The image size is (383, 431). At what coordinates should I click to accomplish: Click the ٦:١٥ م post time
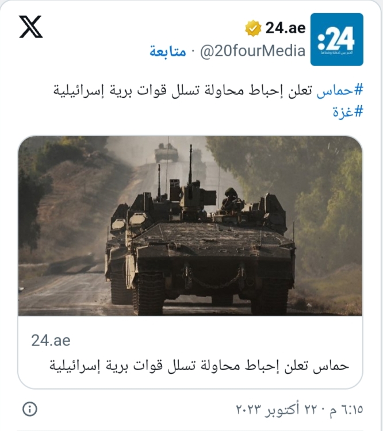[346, 410]
